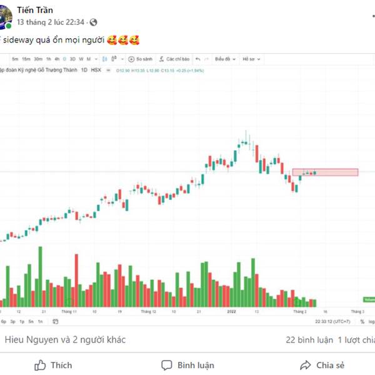The height and width of the screenshot is (375, 375).
Task: Open the go-to-date calendar icon
Action: (55, 321)
